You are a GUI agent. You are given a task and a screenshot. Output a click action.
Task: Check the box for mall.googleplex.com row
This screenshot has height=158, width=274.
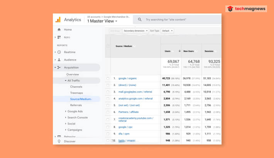[108, 92]
